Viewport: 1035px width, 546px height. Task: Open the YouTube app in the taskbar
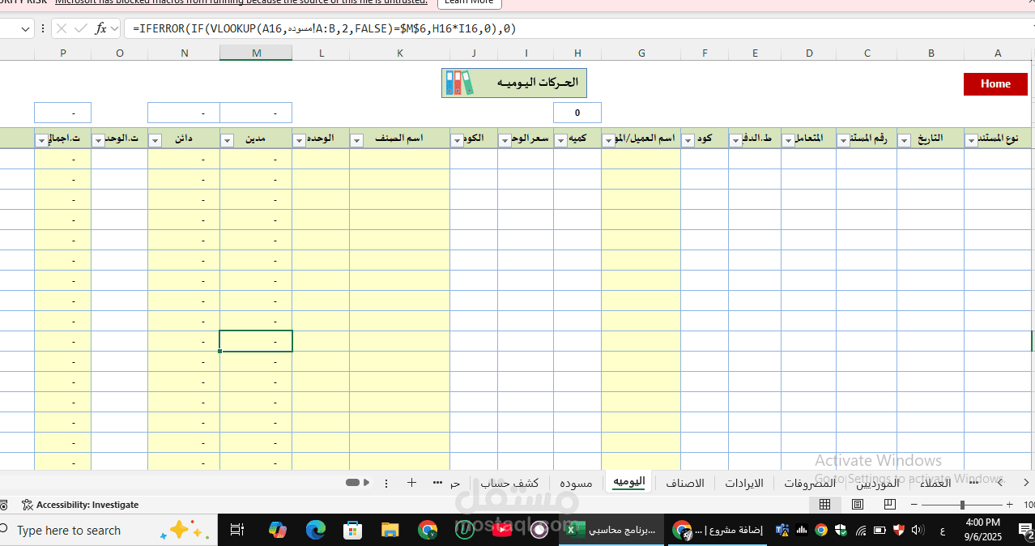[x=502, y=531]
